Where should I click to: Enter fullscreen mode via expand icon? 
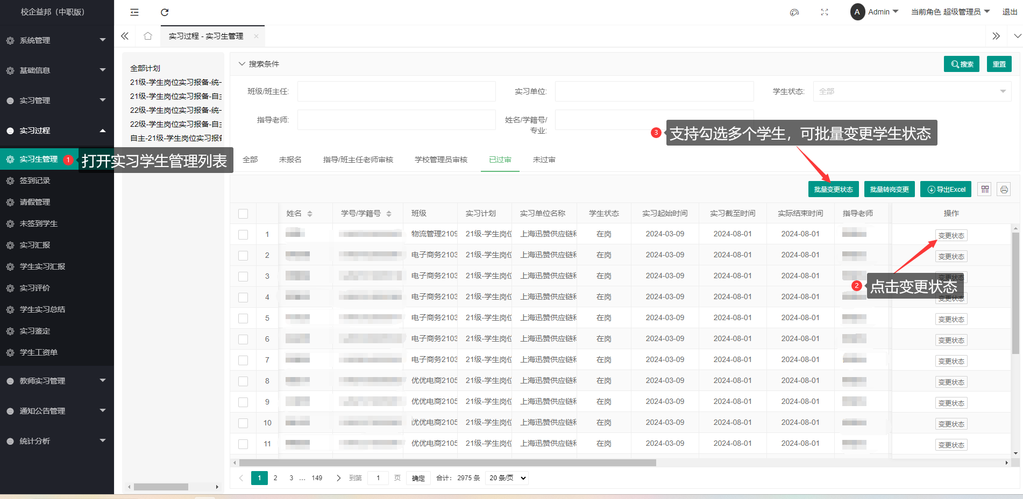click(824, 12)
